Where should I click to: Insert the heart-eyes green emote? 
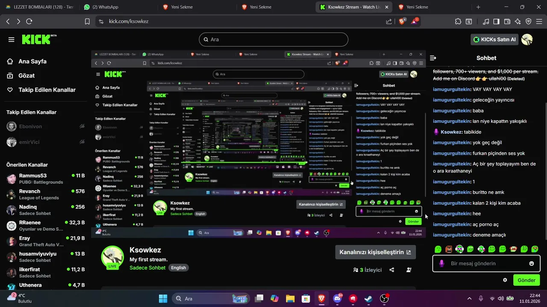point(535,249)
